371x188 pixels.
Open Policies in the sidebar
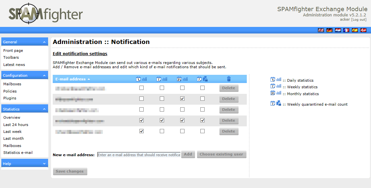(x=10, y=91)
